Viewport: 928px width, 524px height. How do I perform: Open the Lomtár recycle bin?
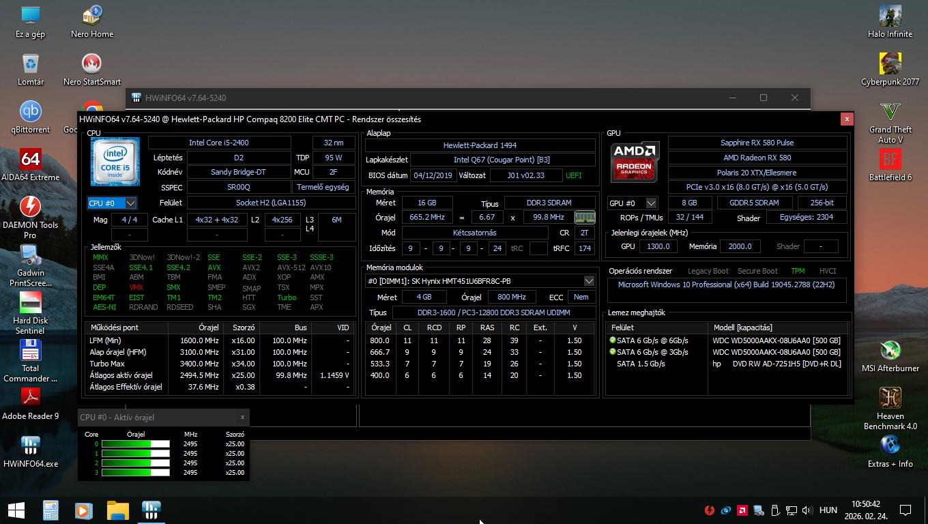30,69
